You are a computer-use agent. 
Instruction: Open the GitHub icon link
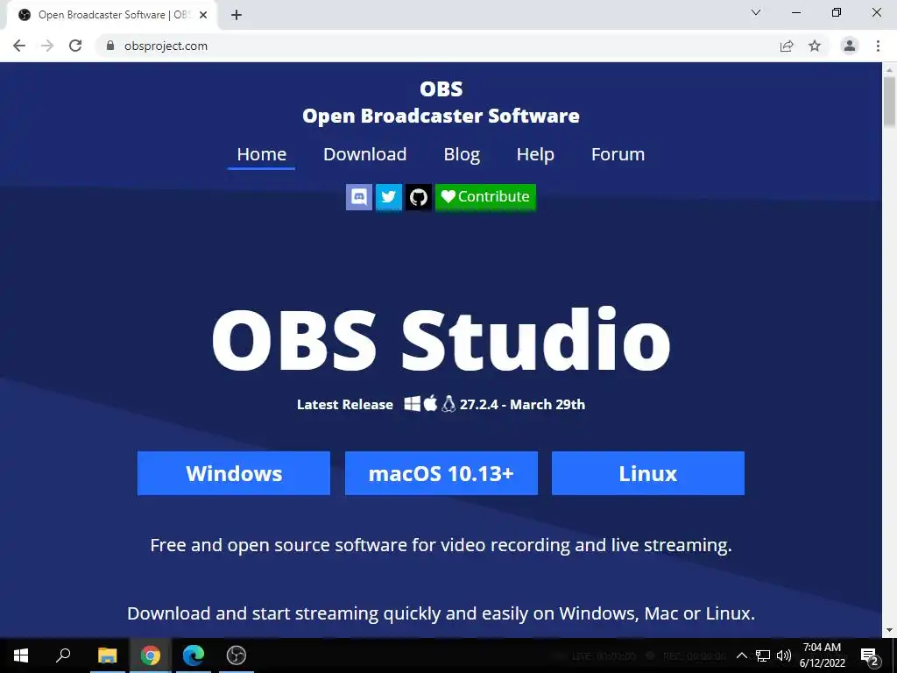coord(418,197)
